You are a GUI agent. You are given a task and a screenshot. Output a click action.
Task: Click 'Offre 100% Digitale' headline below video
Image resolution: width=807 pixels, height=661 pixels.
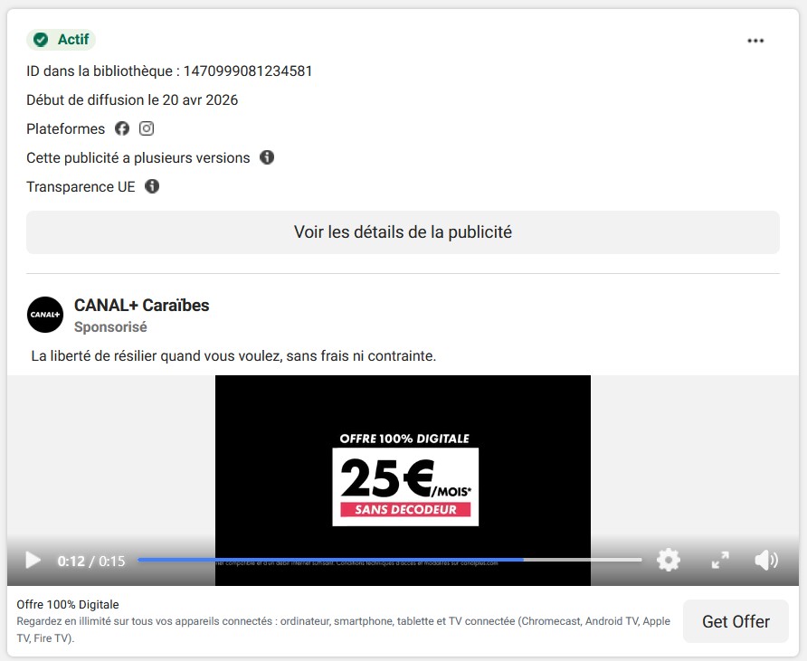pyautogui.click(x=68, y=604)
